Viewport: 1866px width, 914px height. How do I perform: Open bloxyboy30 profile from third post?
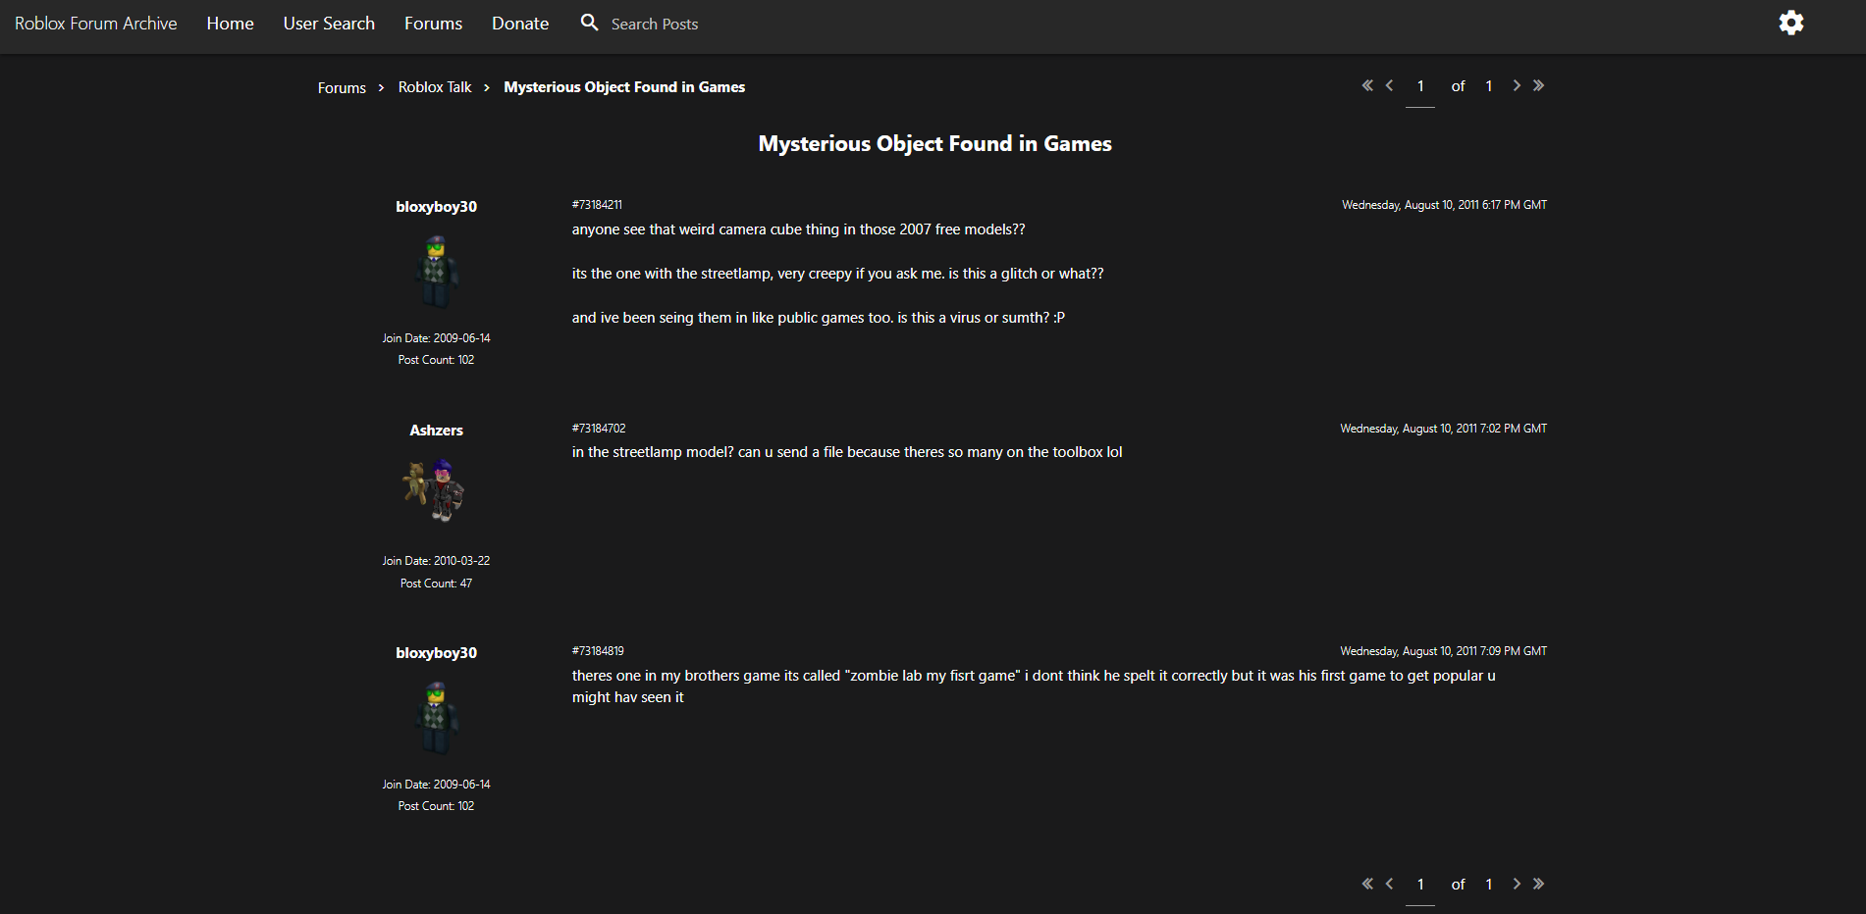[x=436, y=653]
